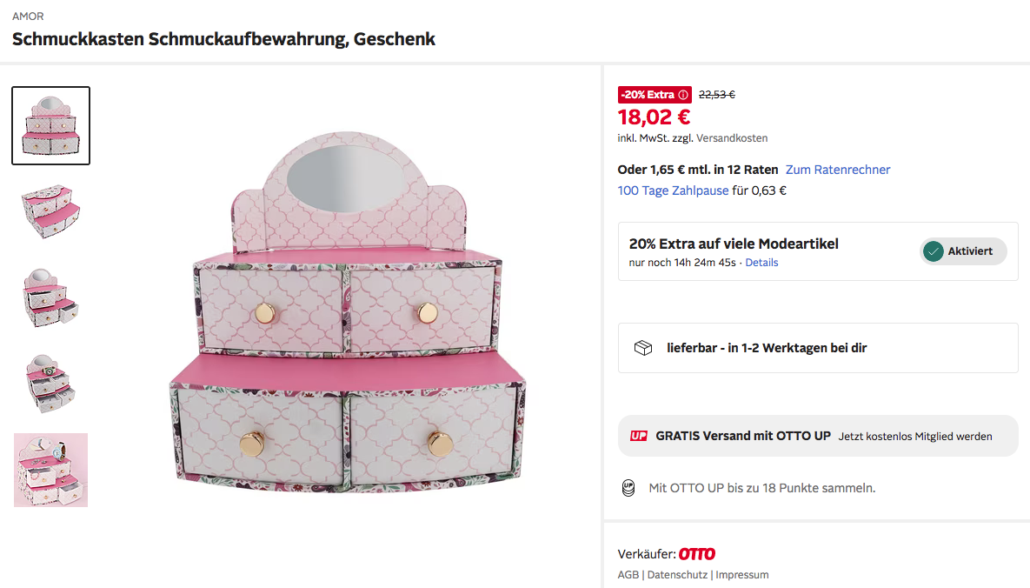
Task: Select third thumbnail with open drawers
Action: click(50, 297)
